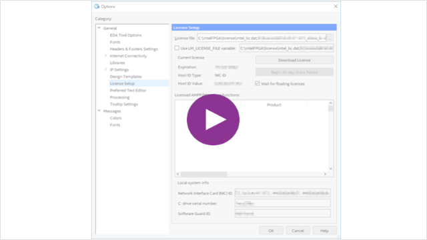Click the Download License button

294,60
